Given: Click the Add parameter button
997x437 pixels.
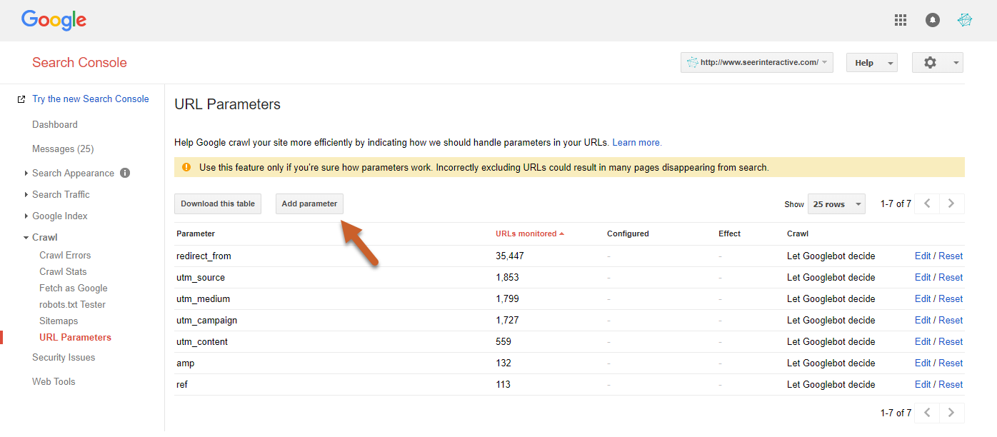Looking at the screenshot, I should [x=309, y=204].
